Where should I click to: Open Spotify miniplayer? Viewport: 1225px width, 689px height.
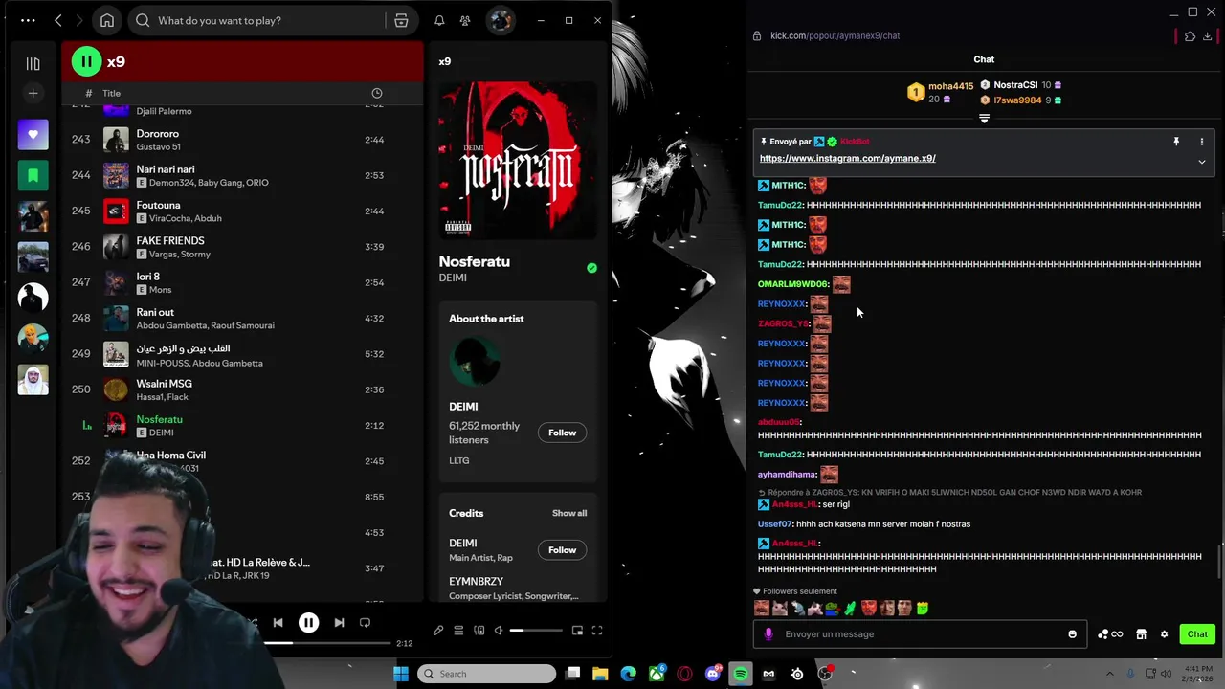(577, 630)
